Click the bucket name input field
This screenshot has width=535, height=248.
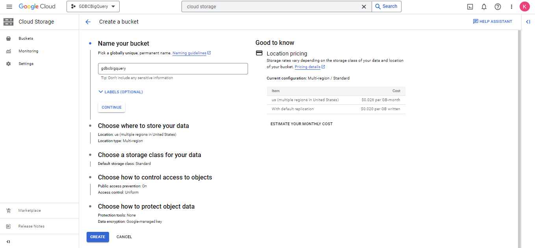(173, 68)
